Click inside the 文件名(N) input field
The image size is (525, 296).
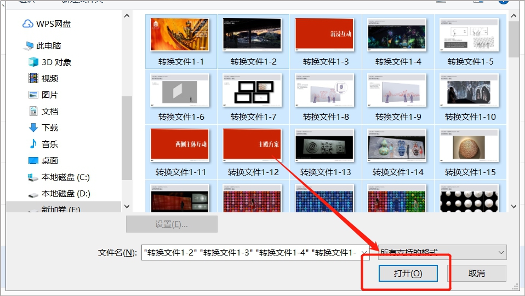251,253
